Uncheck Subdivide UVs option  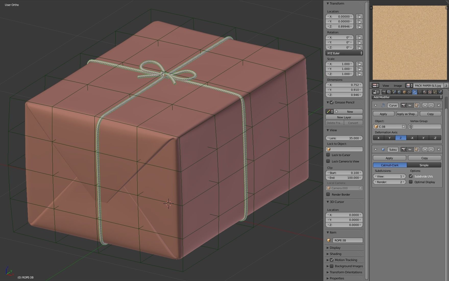coord(411,176)
